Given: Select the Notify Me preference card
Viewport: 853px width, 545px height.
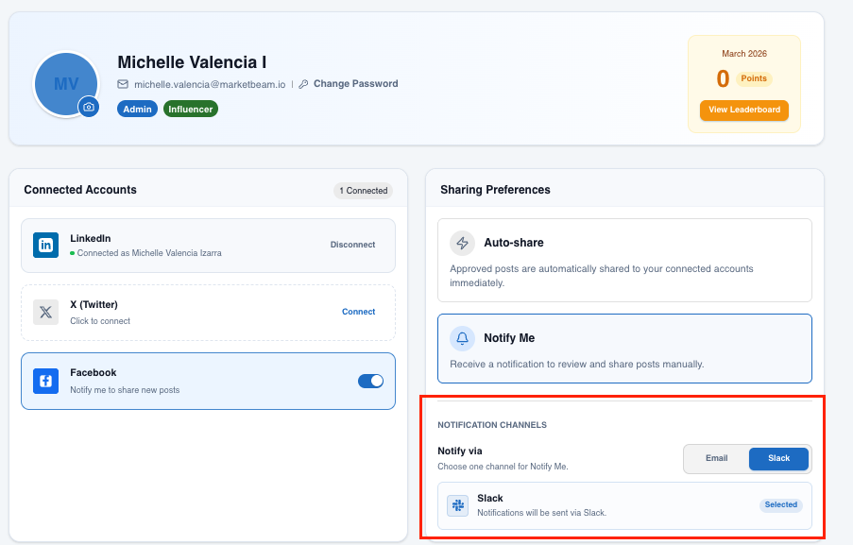Looking at the screenshot, I should pos(624,349).
